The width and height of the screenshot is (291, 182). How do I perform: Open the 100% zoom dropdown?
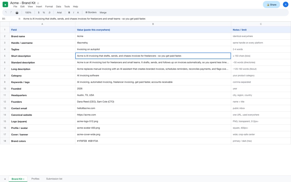28,13
